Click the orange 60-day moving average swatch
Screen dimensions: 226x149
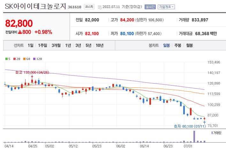tap(24, 59)
